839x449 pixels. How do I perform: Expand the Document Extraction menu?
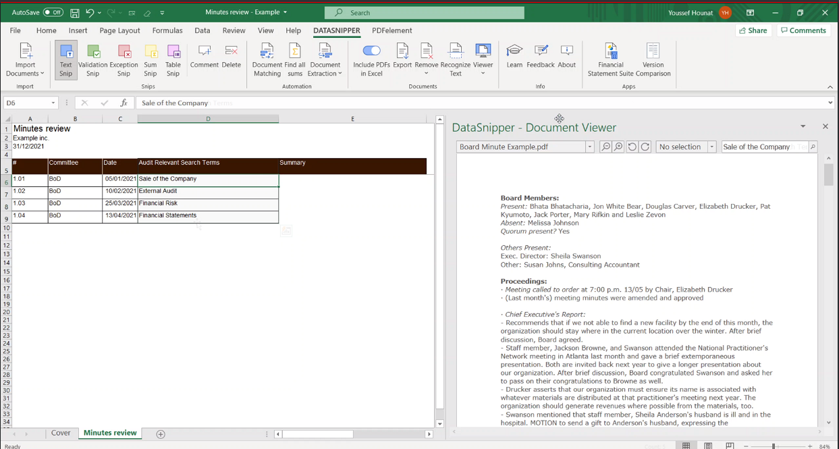click(325, 59)
